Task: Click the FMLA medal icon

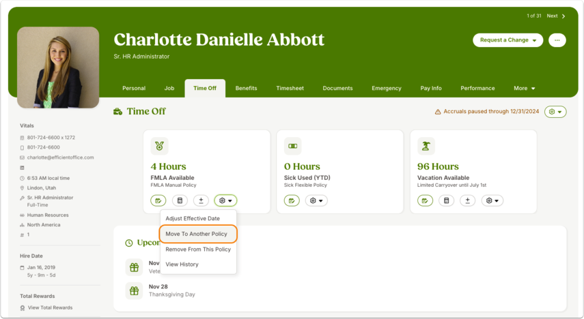Action: click(x=159, y=146)
